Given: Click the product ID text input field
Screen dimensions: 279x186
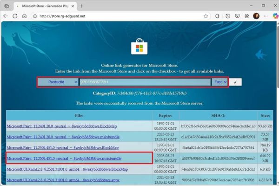Looking at the screenshot, I should pos(144,82).
